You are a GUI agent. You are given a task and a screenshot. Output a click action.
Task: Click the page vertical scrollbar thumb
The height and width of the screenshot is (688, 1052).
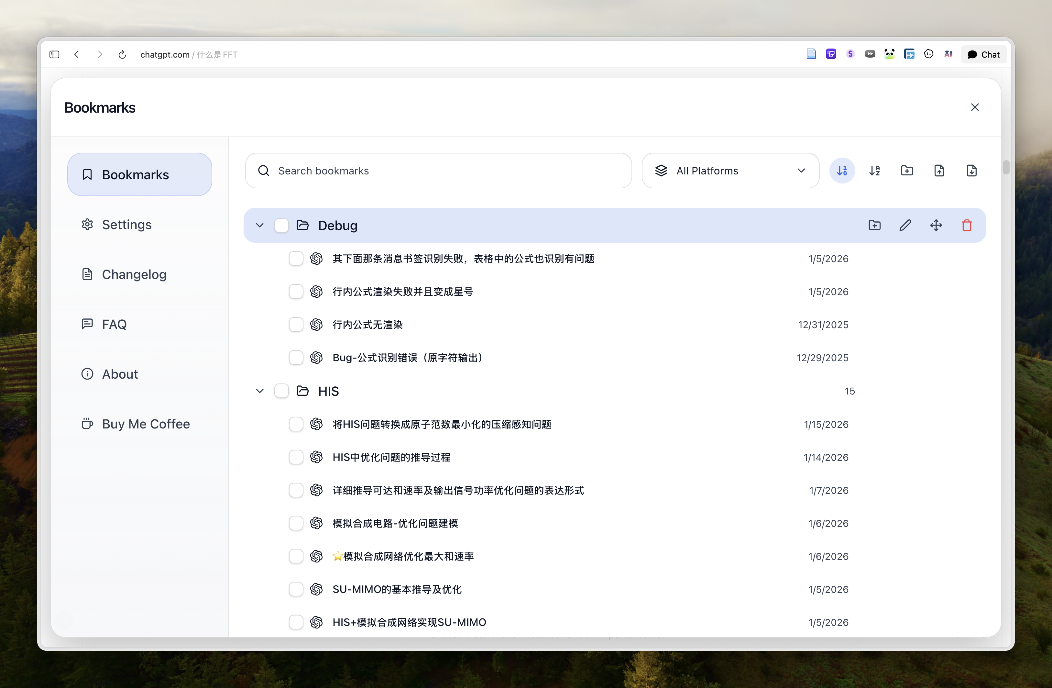(x=1006, y=167)
